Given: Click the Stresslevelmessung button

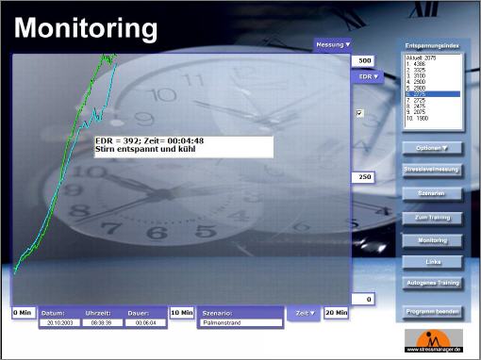Looking at the screenshot, I should (432, 170).
